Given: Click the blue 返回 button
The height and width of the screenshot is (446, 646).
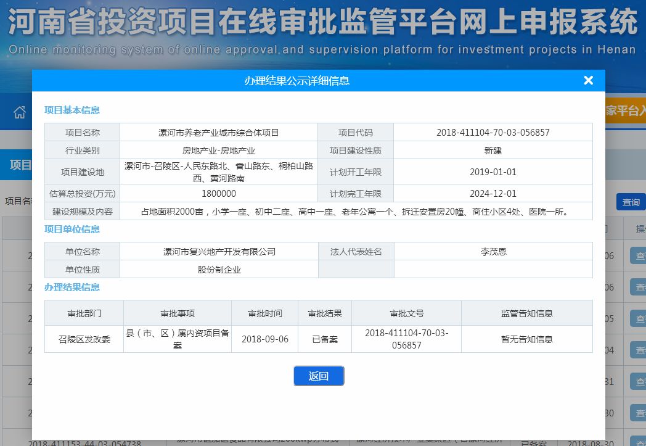Looking at the screenshot, I should (x=319, y=376).
